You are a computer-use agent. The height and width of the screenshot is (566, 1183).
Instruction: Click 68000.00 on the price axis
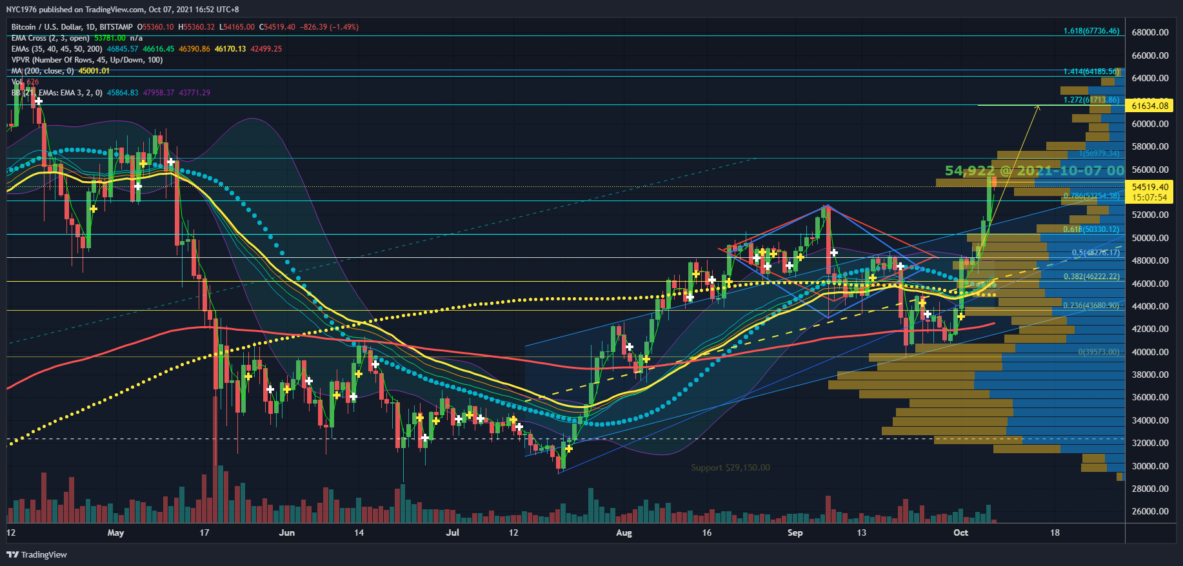1150,32
